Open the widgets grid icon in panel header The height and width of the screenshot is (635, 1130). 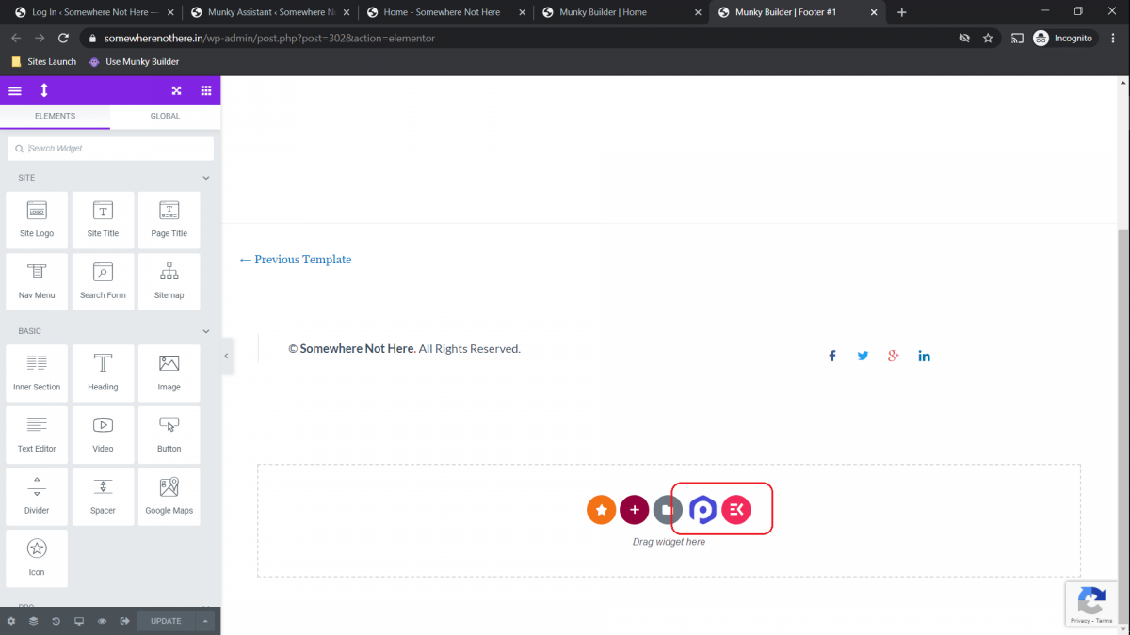pyautogui.click(x=206, y=90)
